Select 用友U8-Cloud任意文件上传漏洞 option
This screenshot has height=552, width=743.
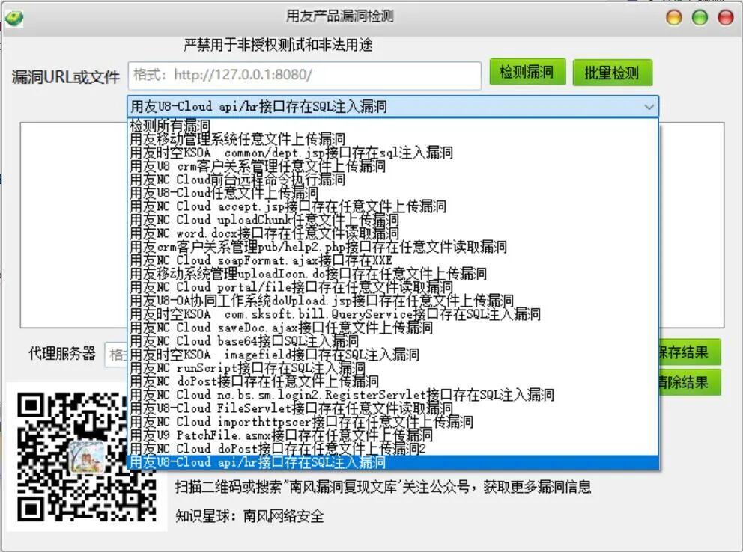[392, 193]
